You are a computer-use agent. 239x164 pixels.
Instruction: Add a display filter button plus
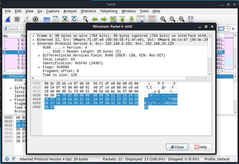coord(233,29)
